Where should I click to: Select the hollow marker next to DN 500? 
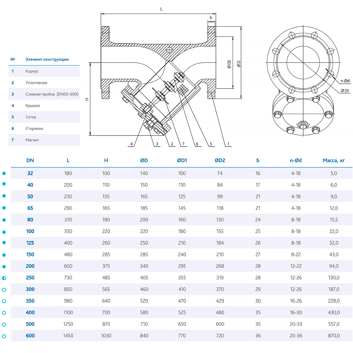click(x=4, y=324)
